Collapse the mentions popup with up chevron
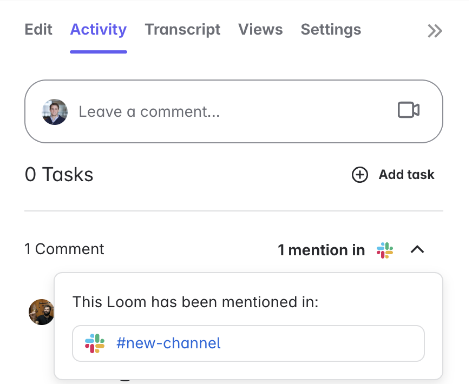 click(x=417, y=250)
